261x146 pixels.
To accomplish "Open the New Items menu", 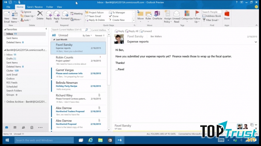I will coord(15,17).
